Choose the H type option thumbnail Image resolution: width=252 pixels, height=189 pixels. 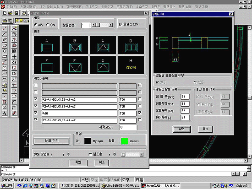(x=131, y=65)
